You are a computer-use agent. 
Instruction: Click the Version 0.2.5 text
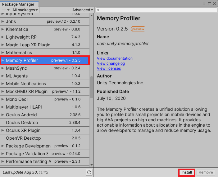point(112,29)
